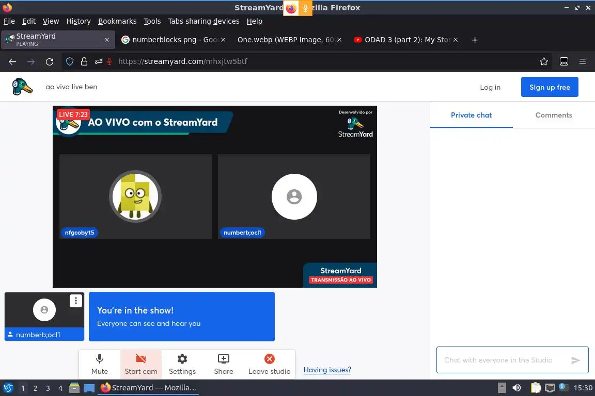Click the Sign up free button

click(550, 87)
